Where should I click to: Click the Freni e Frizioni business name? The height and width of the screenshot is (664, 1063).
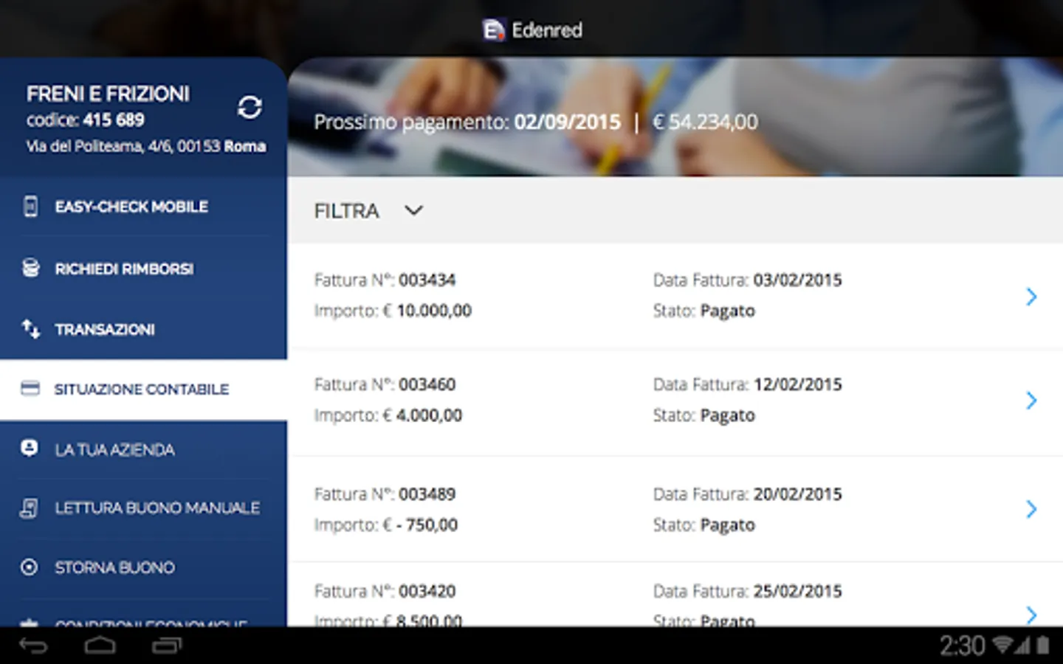point(108,94)
